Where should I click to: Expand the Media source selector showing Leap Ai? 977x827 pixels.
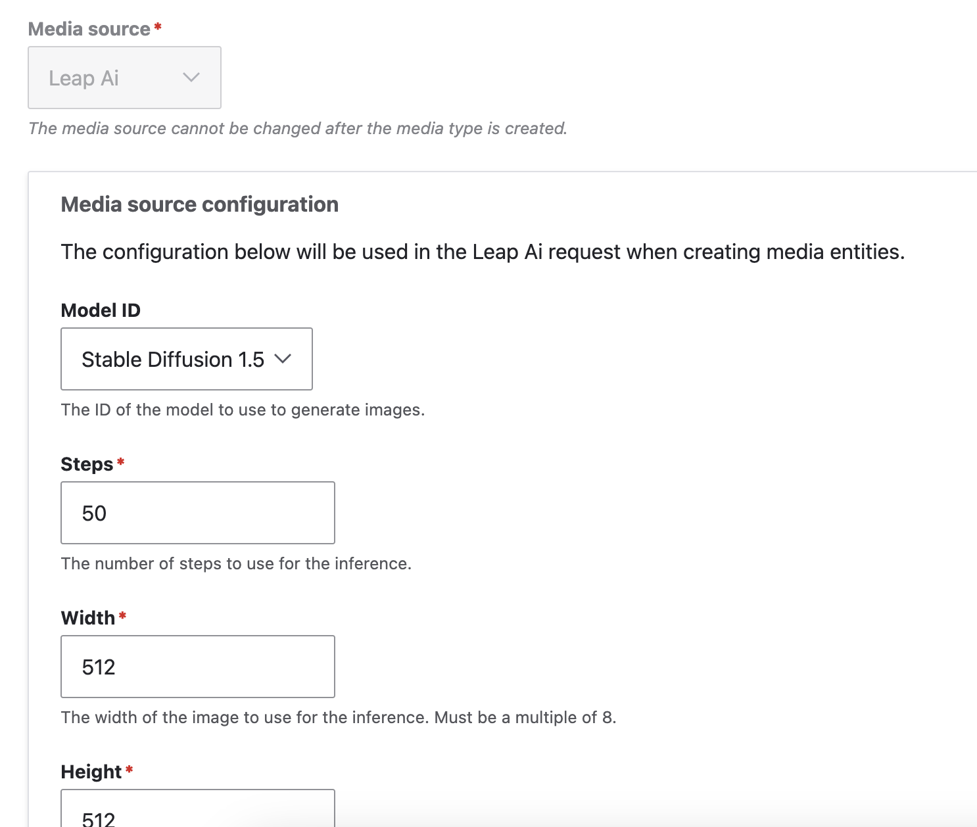[124, 77]
